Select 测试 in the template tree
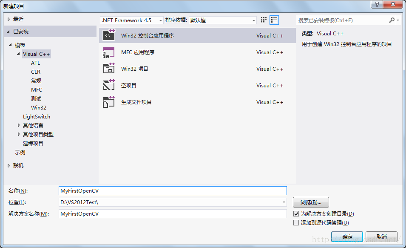Screen dimensions: 406x248 coord(36,99)
